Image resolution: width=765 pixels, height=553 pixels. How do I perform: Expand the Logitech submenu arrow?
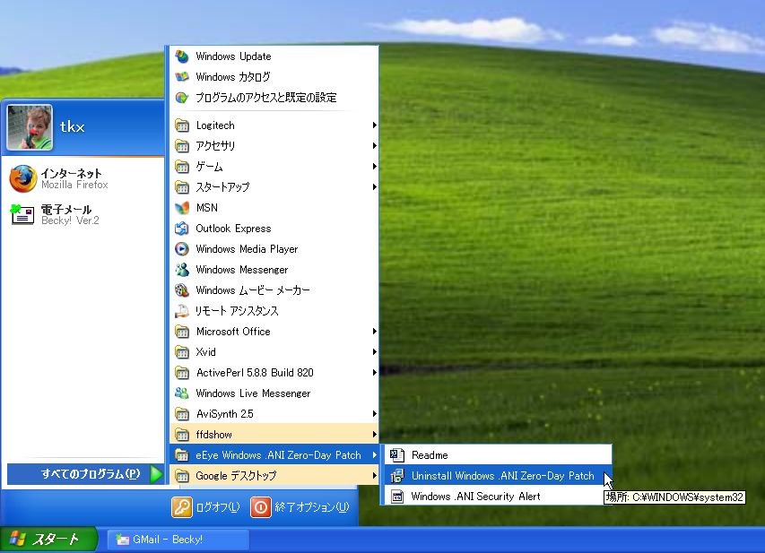(374, 125)
